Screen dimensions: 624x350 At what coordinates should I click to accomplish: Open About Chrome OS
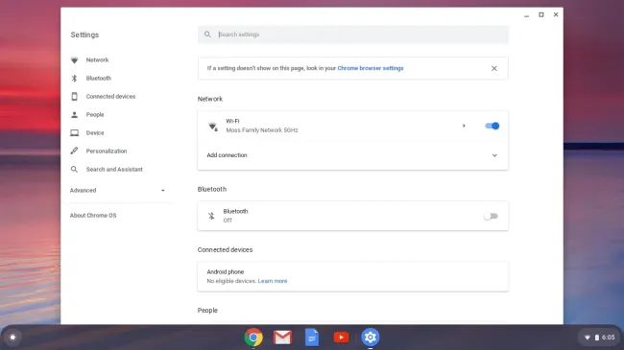[x=93, y=215]
